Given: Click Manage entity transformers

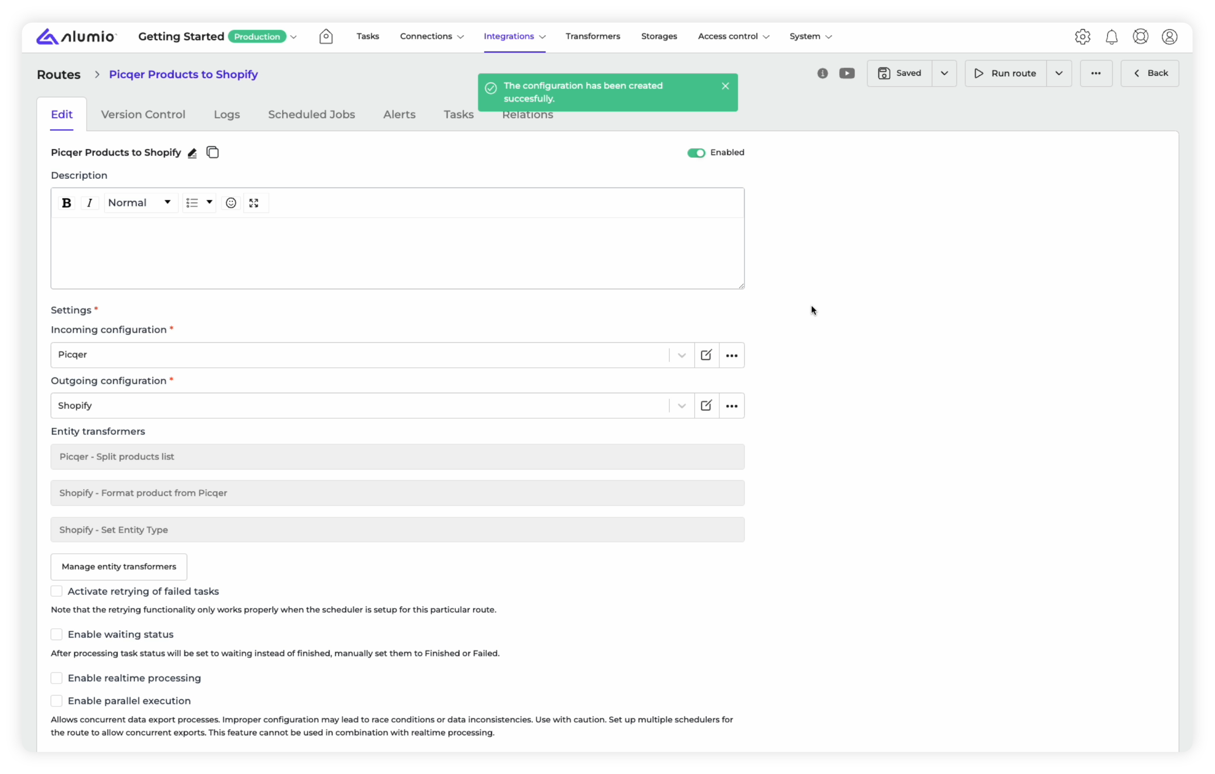Looking at the screenshot, I should pyautogui.click(x=119, y=567).
